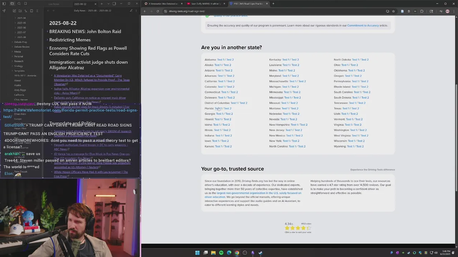458x257 pixels.
Task: Unfold the BREAKING NEWS: John Bolton Raid heading
Action: tap(47, 32)
